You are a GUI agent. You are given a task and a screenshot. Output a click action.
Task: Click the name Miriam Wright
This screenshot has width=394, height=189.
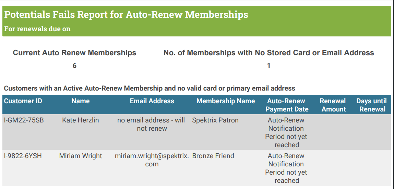click(x=81, y=156)
